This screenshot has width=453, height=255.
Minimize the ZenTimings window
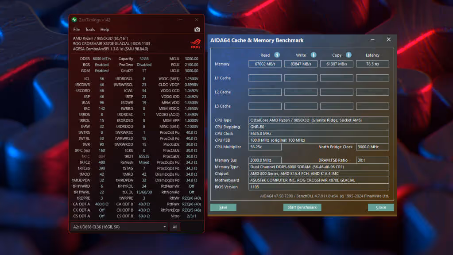coord(181,19)
